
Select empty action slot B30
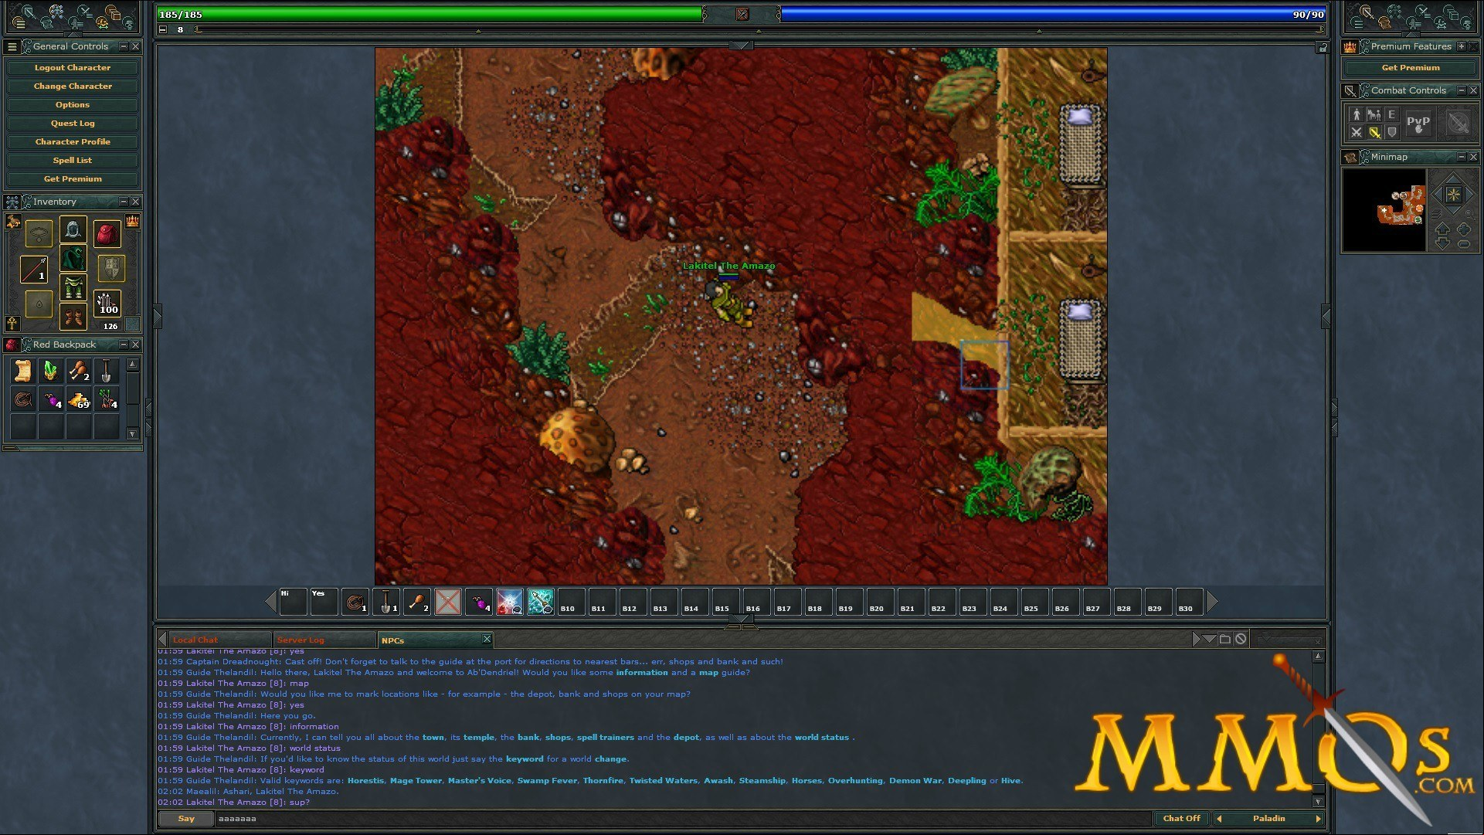coord(1189,601)
